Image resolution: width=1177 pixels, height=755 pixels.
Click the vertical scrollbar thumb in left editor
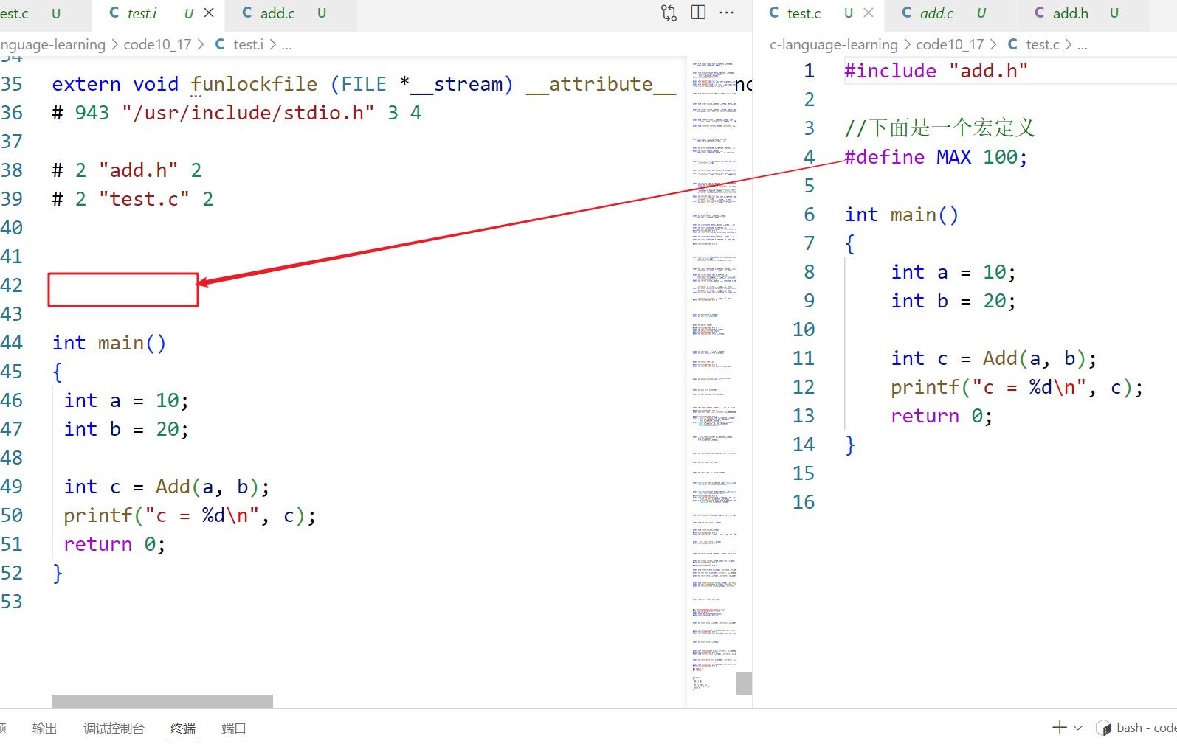pyautogui.click(x=744, y=683)
